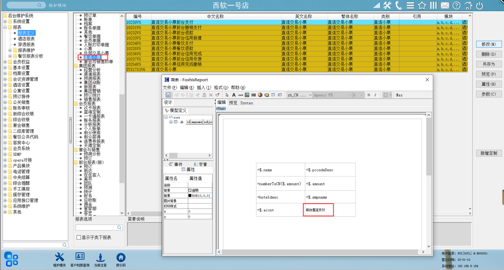This screenshot has width=504, height=270.
Task: Select the arrow pointer tool
Action: point(227,95)
